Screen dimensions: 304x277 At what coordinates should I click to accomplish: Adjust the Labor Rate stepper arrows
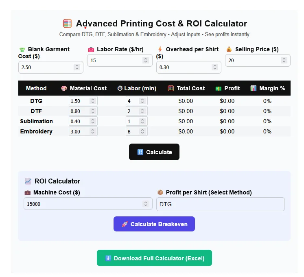(x=146, y=60)
